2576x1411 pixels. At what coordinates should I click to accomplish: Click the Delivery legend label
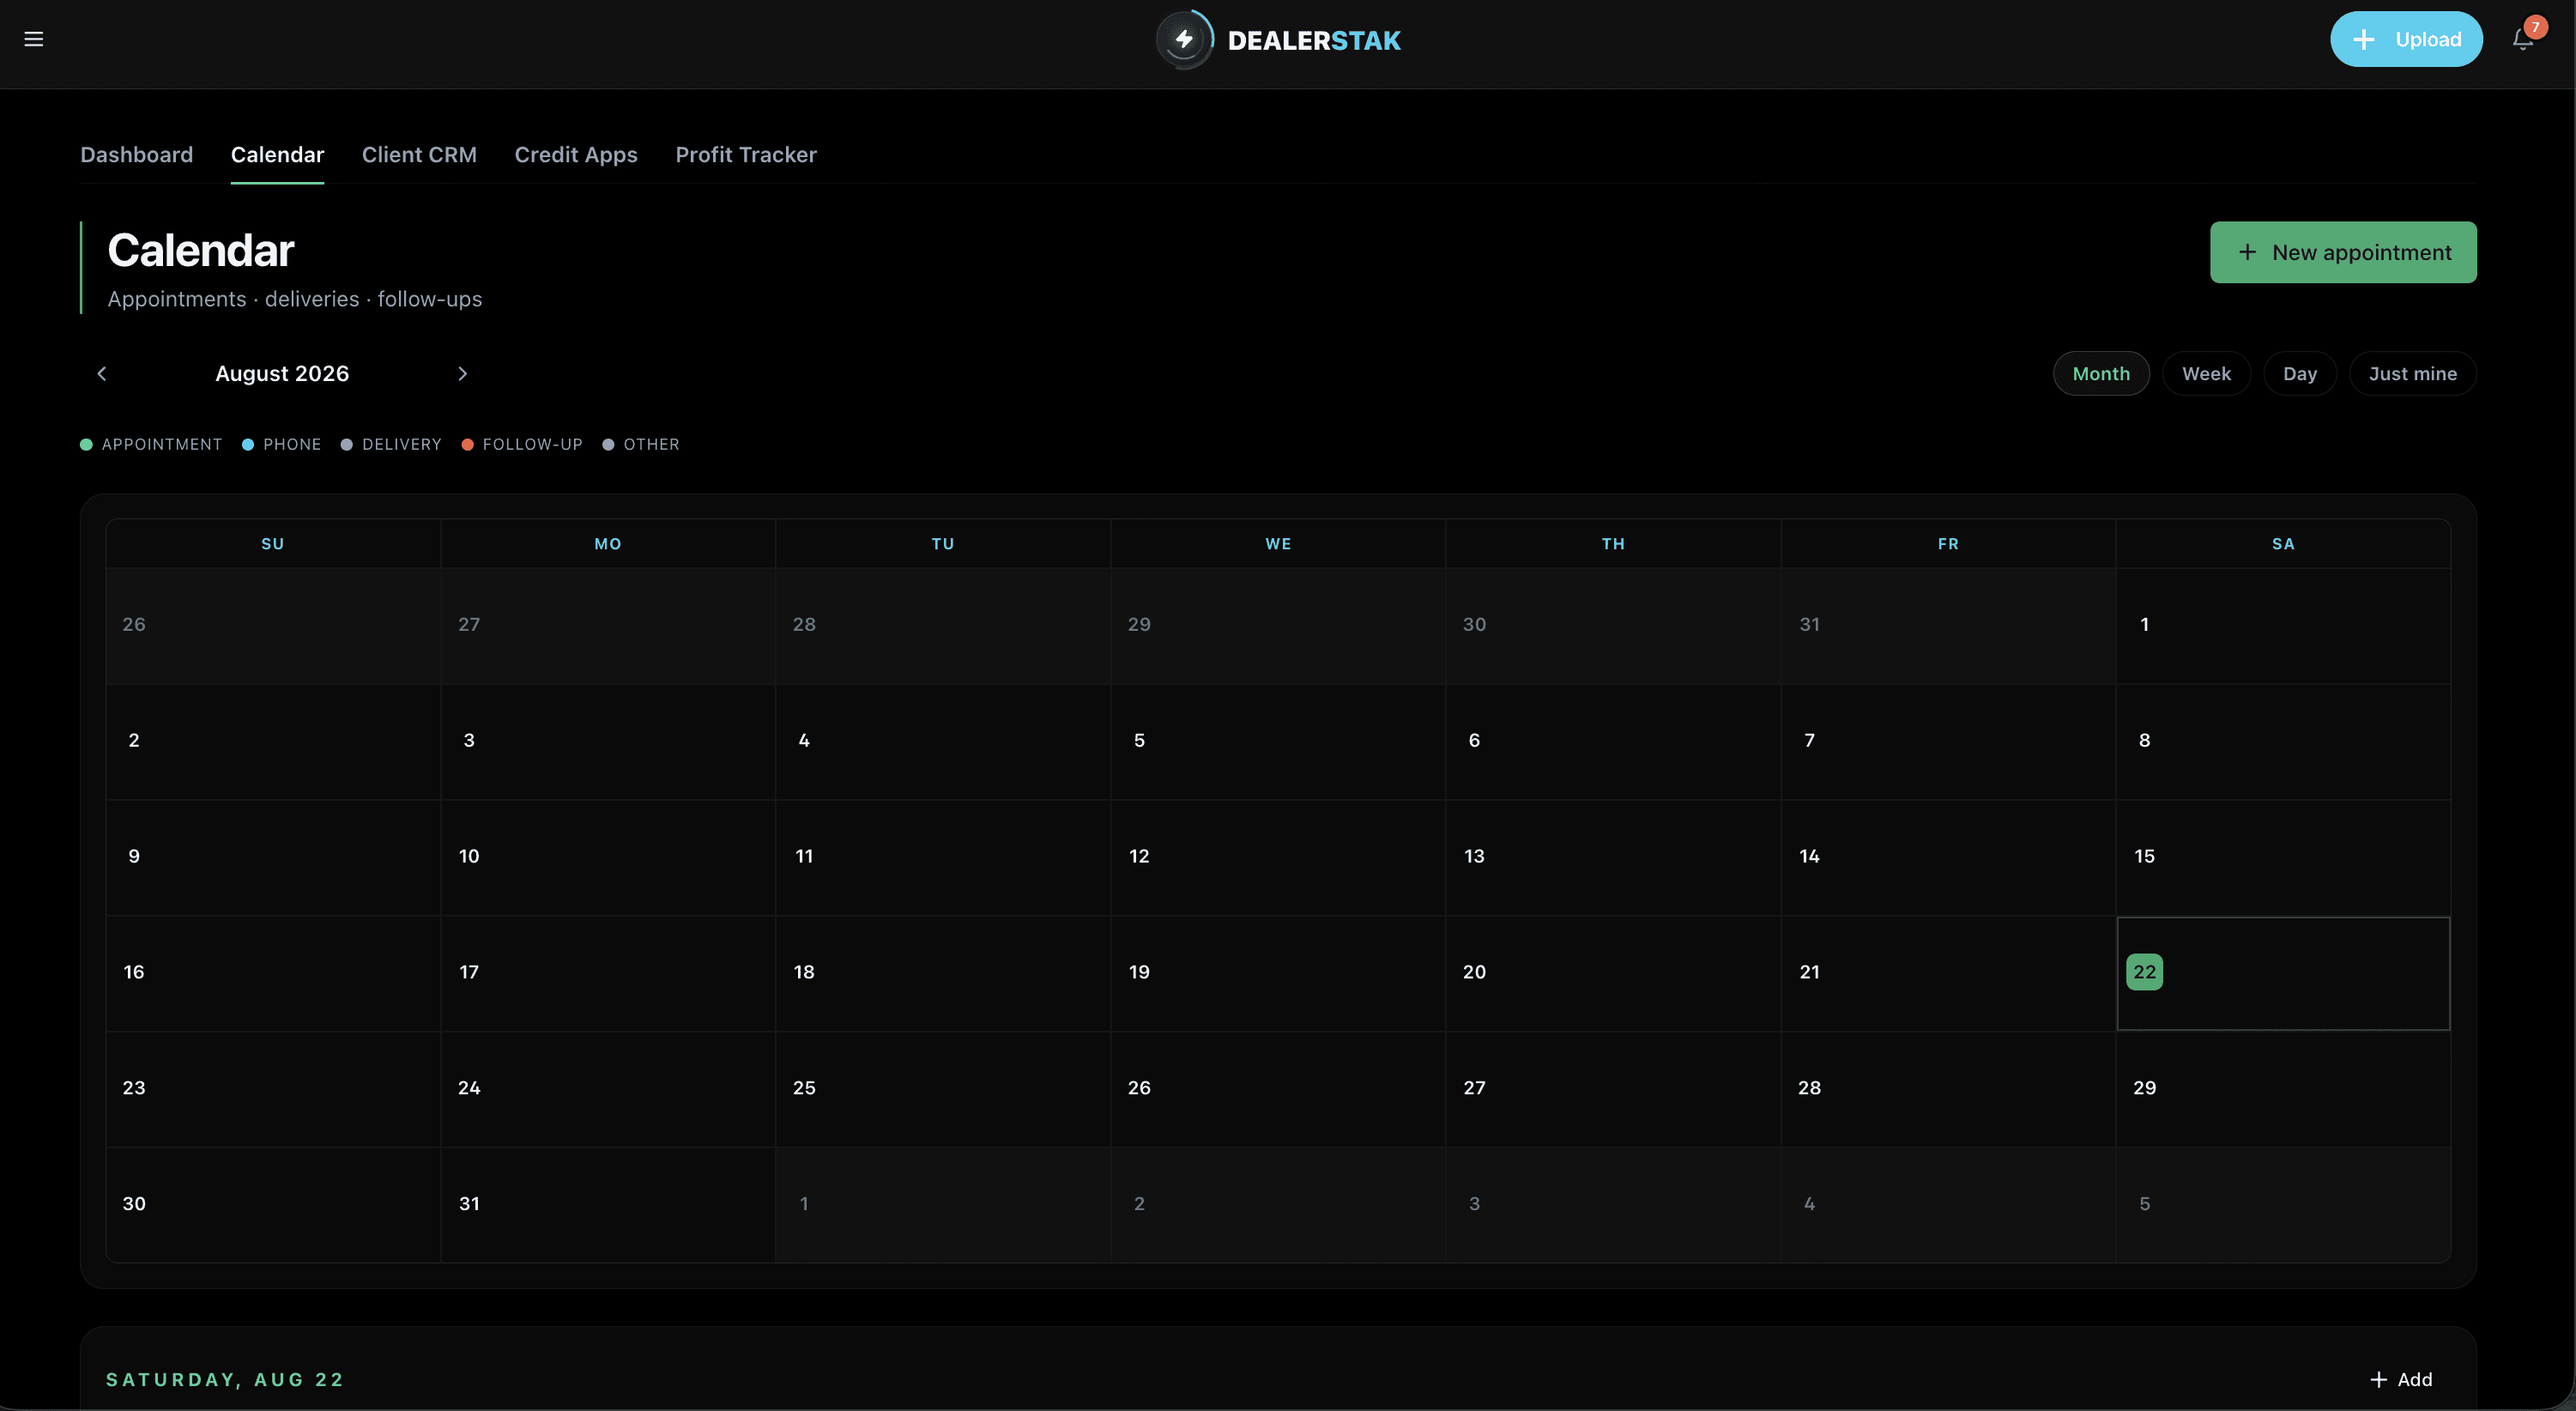pyautogui.click(x=402, y=444)
